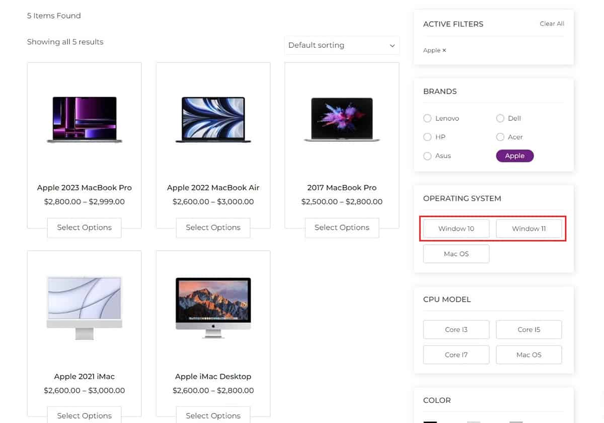The width and height of the screenshot is (604, 423).
Task: Select Options for Apple 2021 iMac
Action: 84,415
